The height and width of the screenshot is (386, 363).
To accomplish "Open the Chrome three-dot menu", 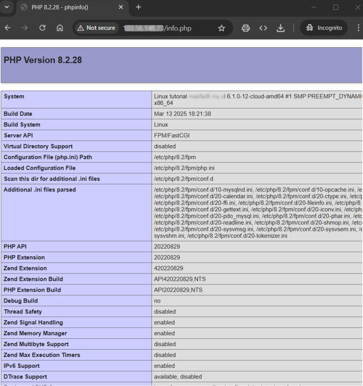I will click(x=358, y=28).
